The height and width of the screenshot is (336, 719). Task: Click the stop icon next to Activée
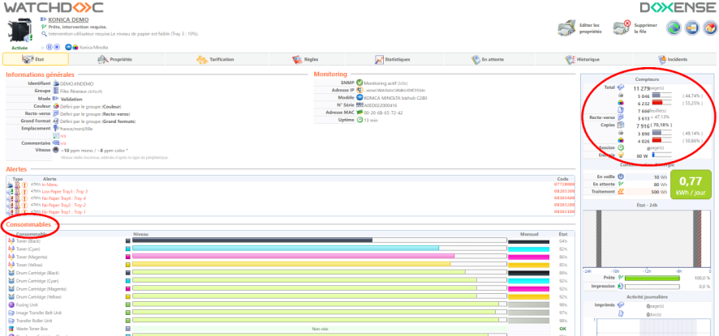point(57,48)
